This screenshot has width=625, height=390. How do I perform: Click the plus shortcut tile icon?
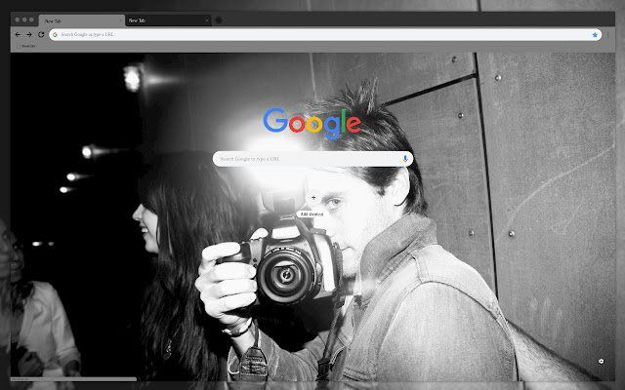pyautogui.click(x=313, y=197)
